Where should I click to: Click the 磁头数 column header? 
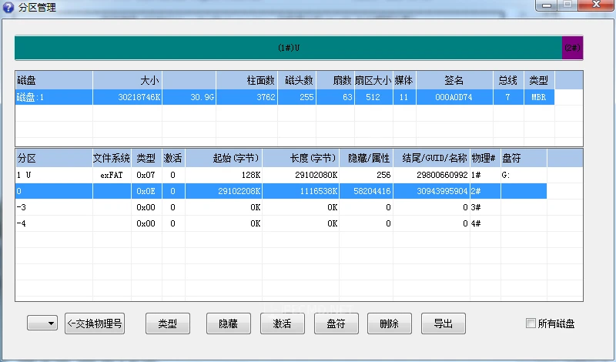click(x=297, y=80)
